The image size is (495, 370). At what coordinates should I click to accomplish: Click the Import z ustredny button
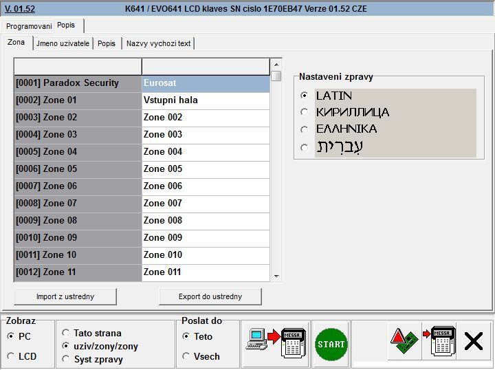tap(65, 296)
